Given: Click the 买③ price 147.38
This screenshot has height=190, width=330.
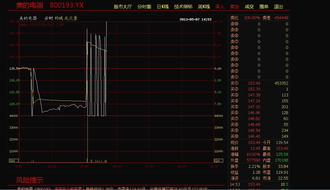Looking at the screenshot, I should [x=254, y=95].
